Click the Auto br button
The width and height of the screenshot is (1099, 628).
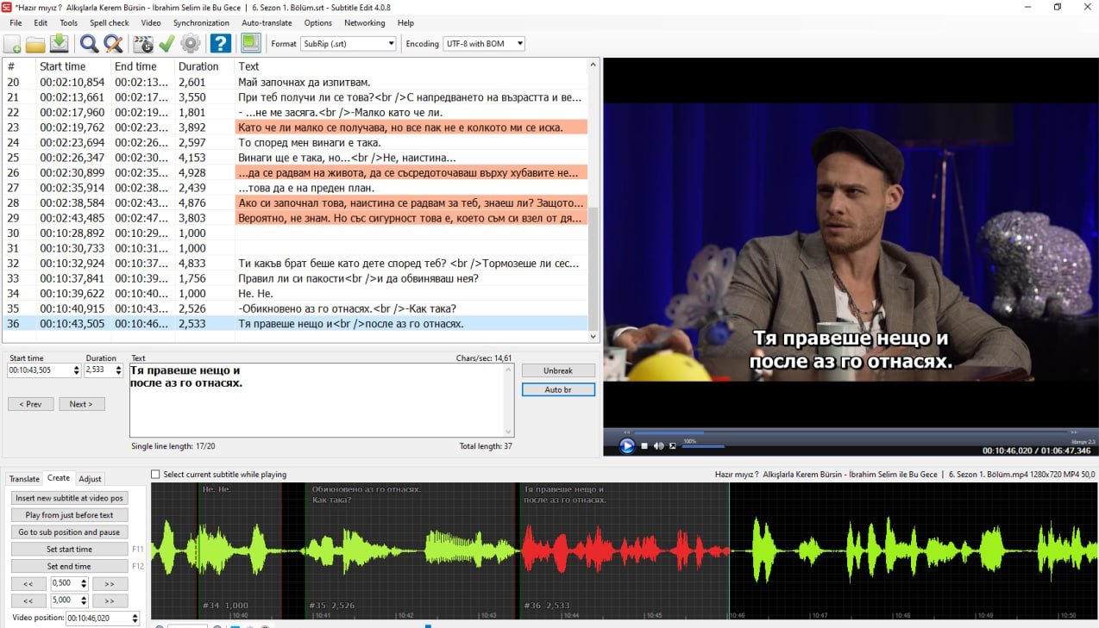tap(558, 390)
